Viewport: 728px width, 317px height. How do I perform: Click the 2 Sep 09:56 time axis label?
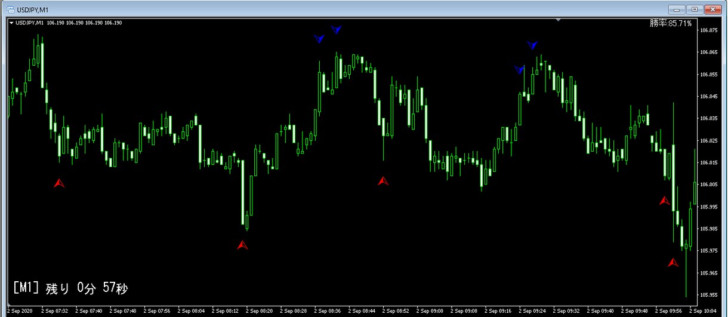[670, 311]
